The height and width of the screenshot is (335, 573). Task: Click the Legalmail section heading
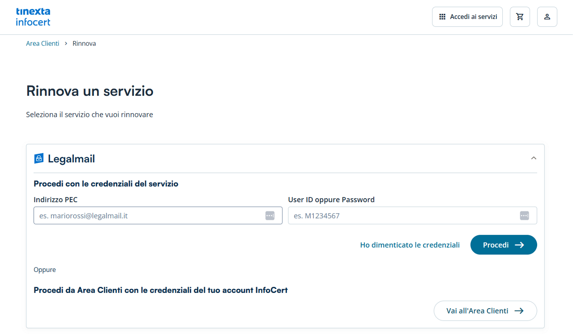(x=71, y=159)
